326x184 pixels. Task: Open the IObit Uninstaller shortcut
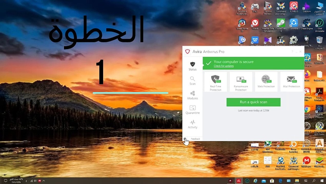(x=320, y=26)
